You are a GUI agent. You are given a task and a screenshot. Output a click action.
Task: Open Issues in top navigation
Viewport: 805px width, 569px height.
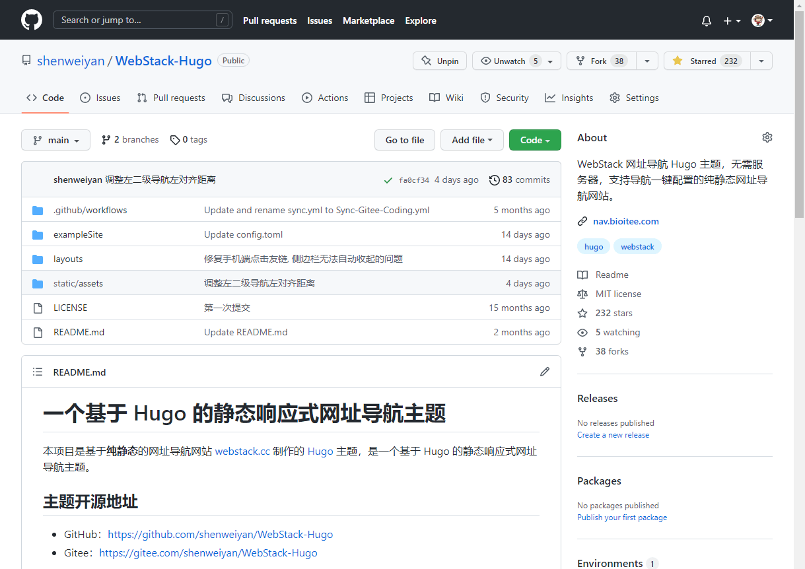click(x=320, y=20)
